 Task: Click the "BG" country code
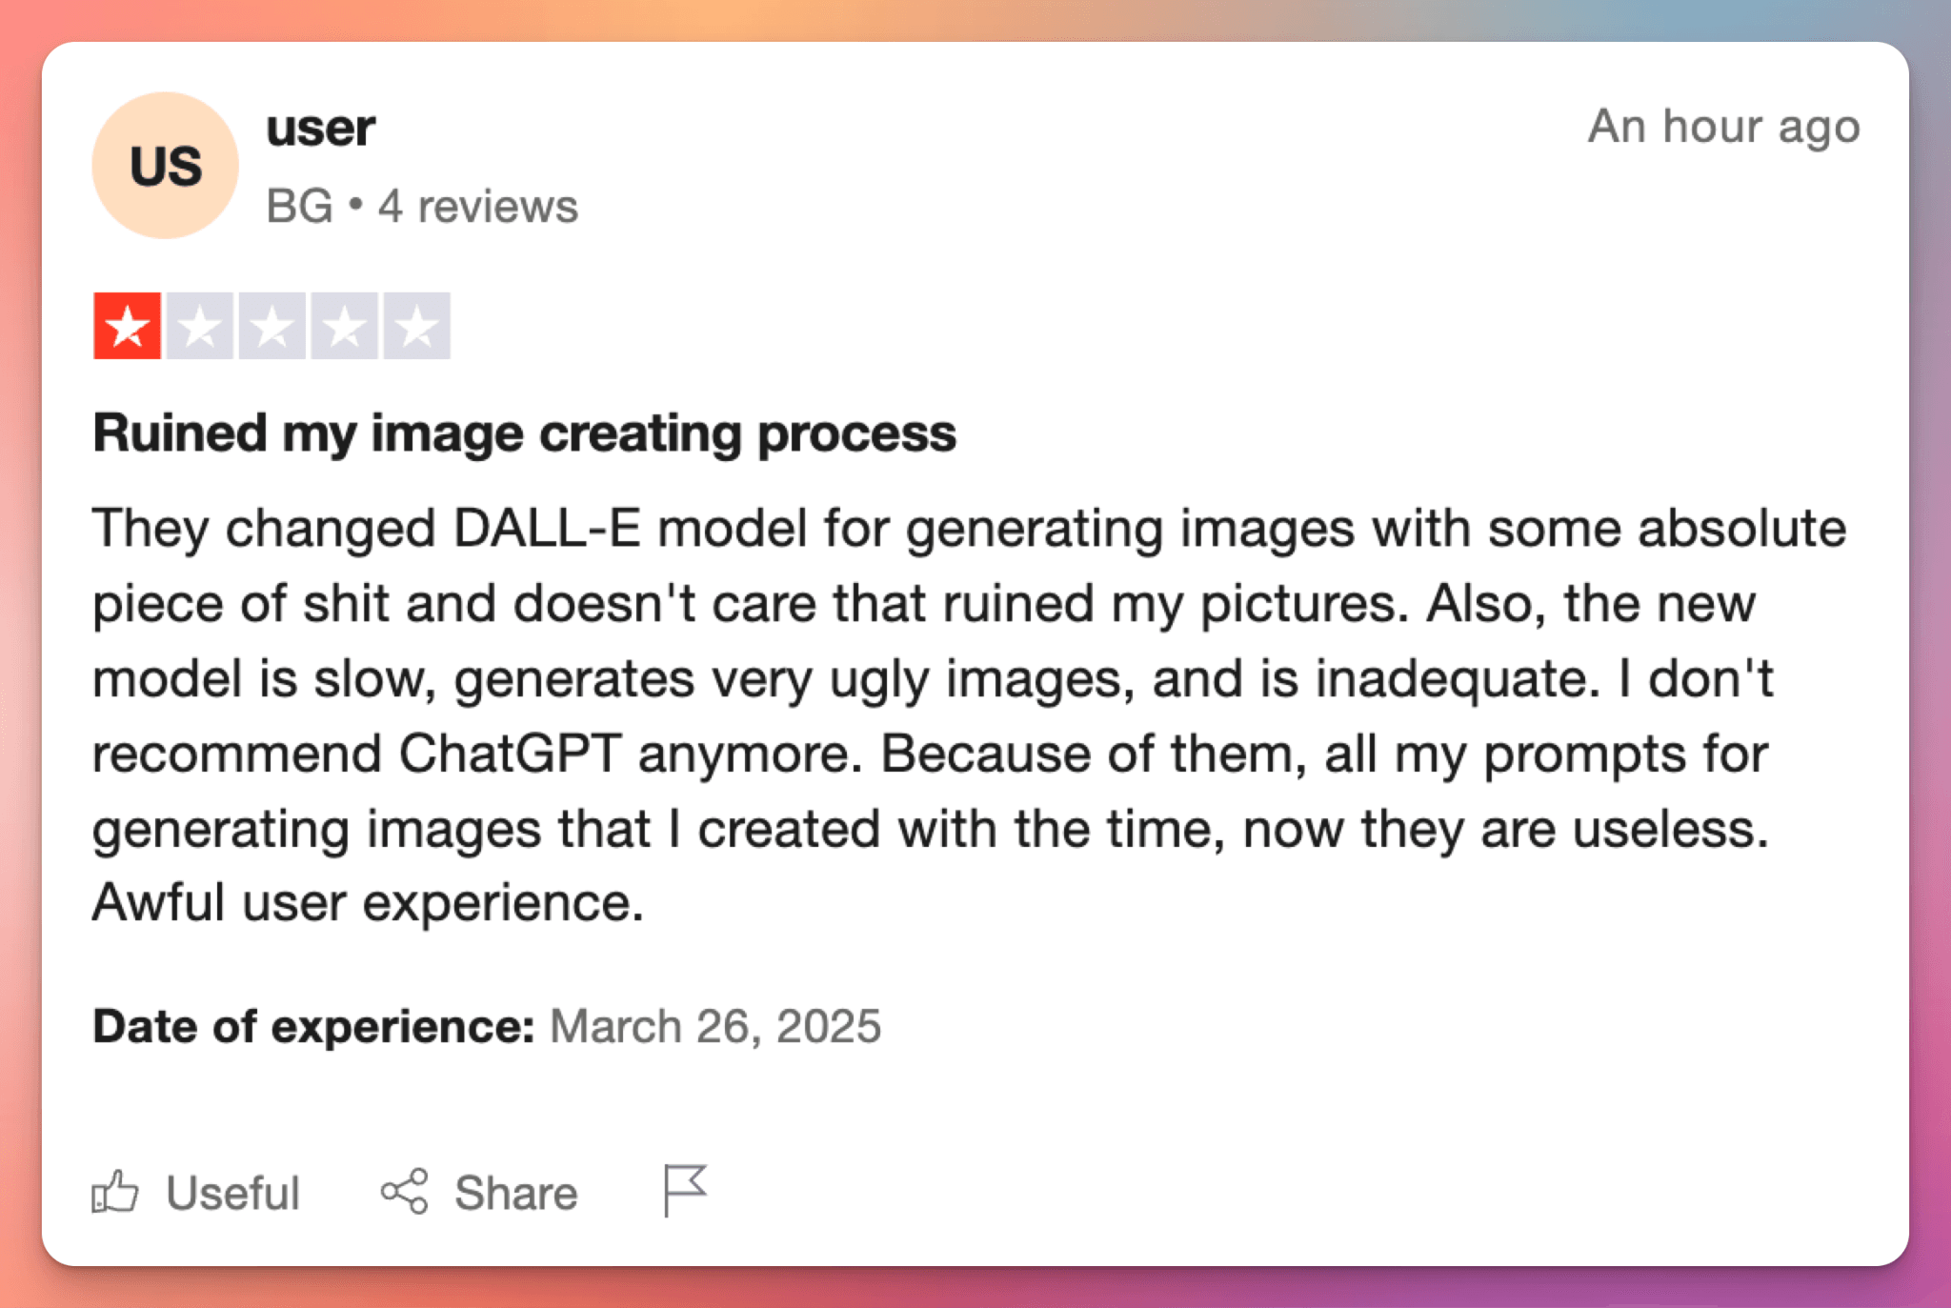[299, 207]
